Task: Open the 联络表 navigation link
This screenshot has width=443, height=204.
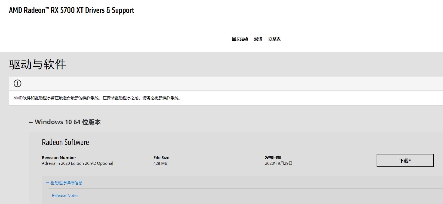Action: (x=274, y=39)
